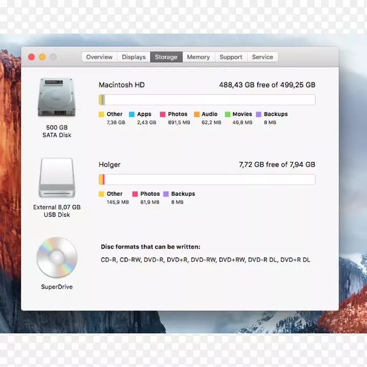Viewport: 367px width, 367px height.
Task: Click pink Photos swatch under Macintosh HD
Action: tap(163, 114)
